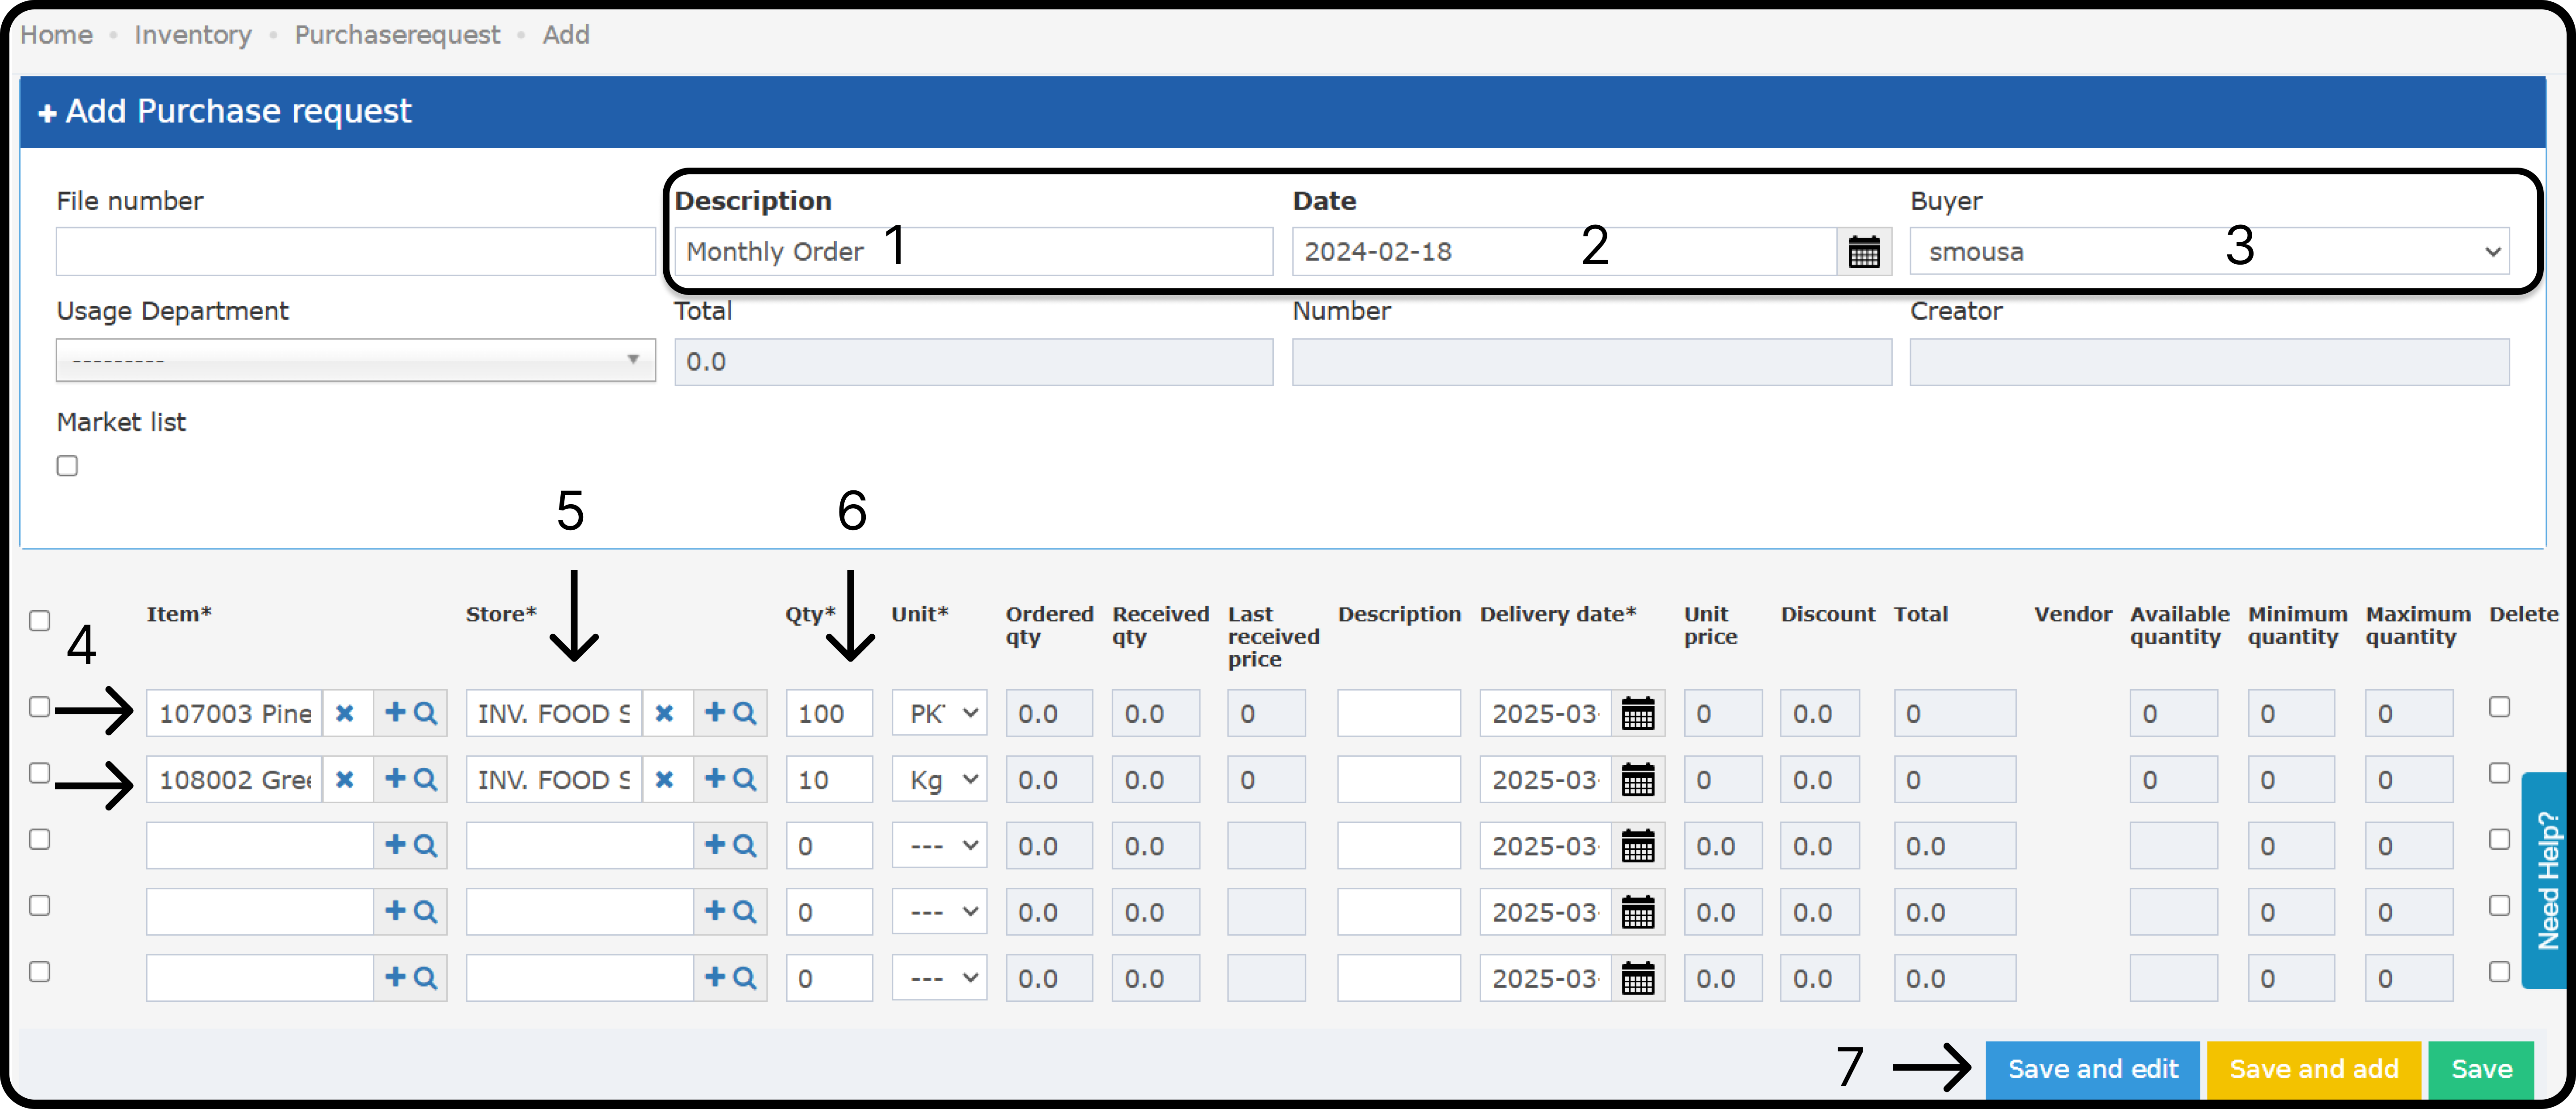Check the Delete box for the 108002 Gree row

pyautogui.click(x=2499, y=772)
